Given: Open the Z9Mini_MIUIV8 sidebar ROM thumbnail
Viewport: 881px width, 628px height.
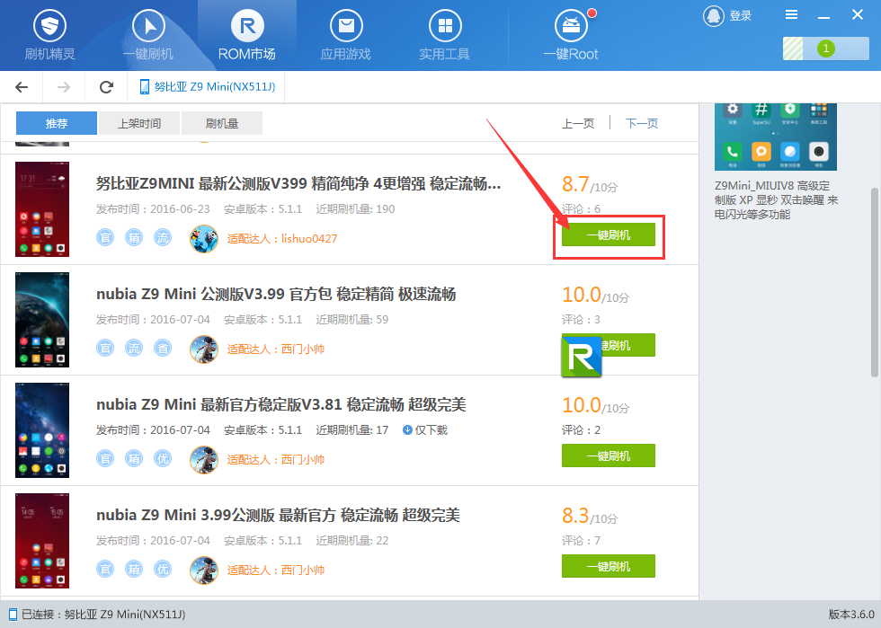Looking at the screenshot, I should click(x=775, y=137).
